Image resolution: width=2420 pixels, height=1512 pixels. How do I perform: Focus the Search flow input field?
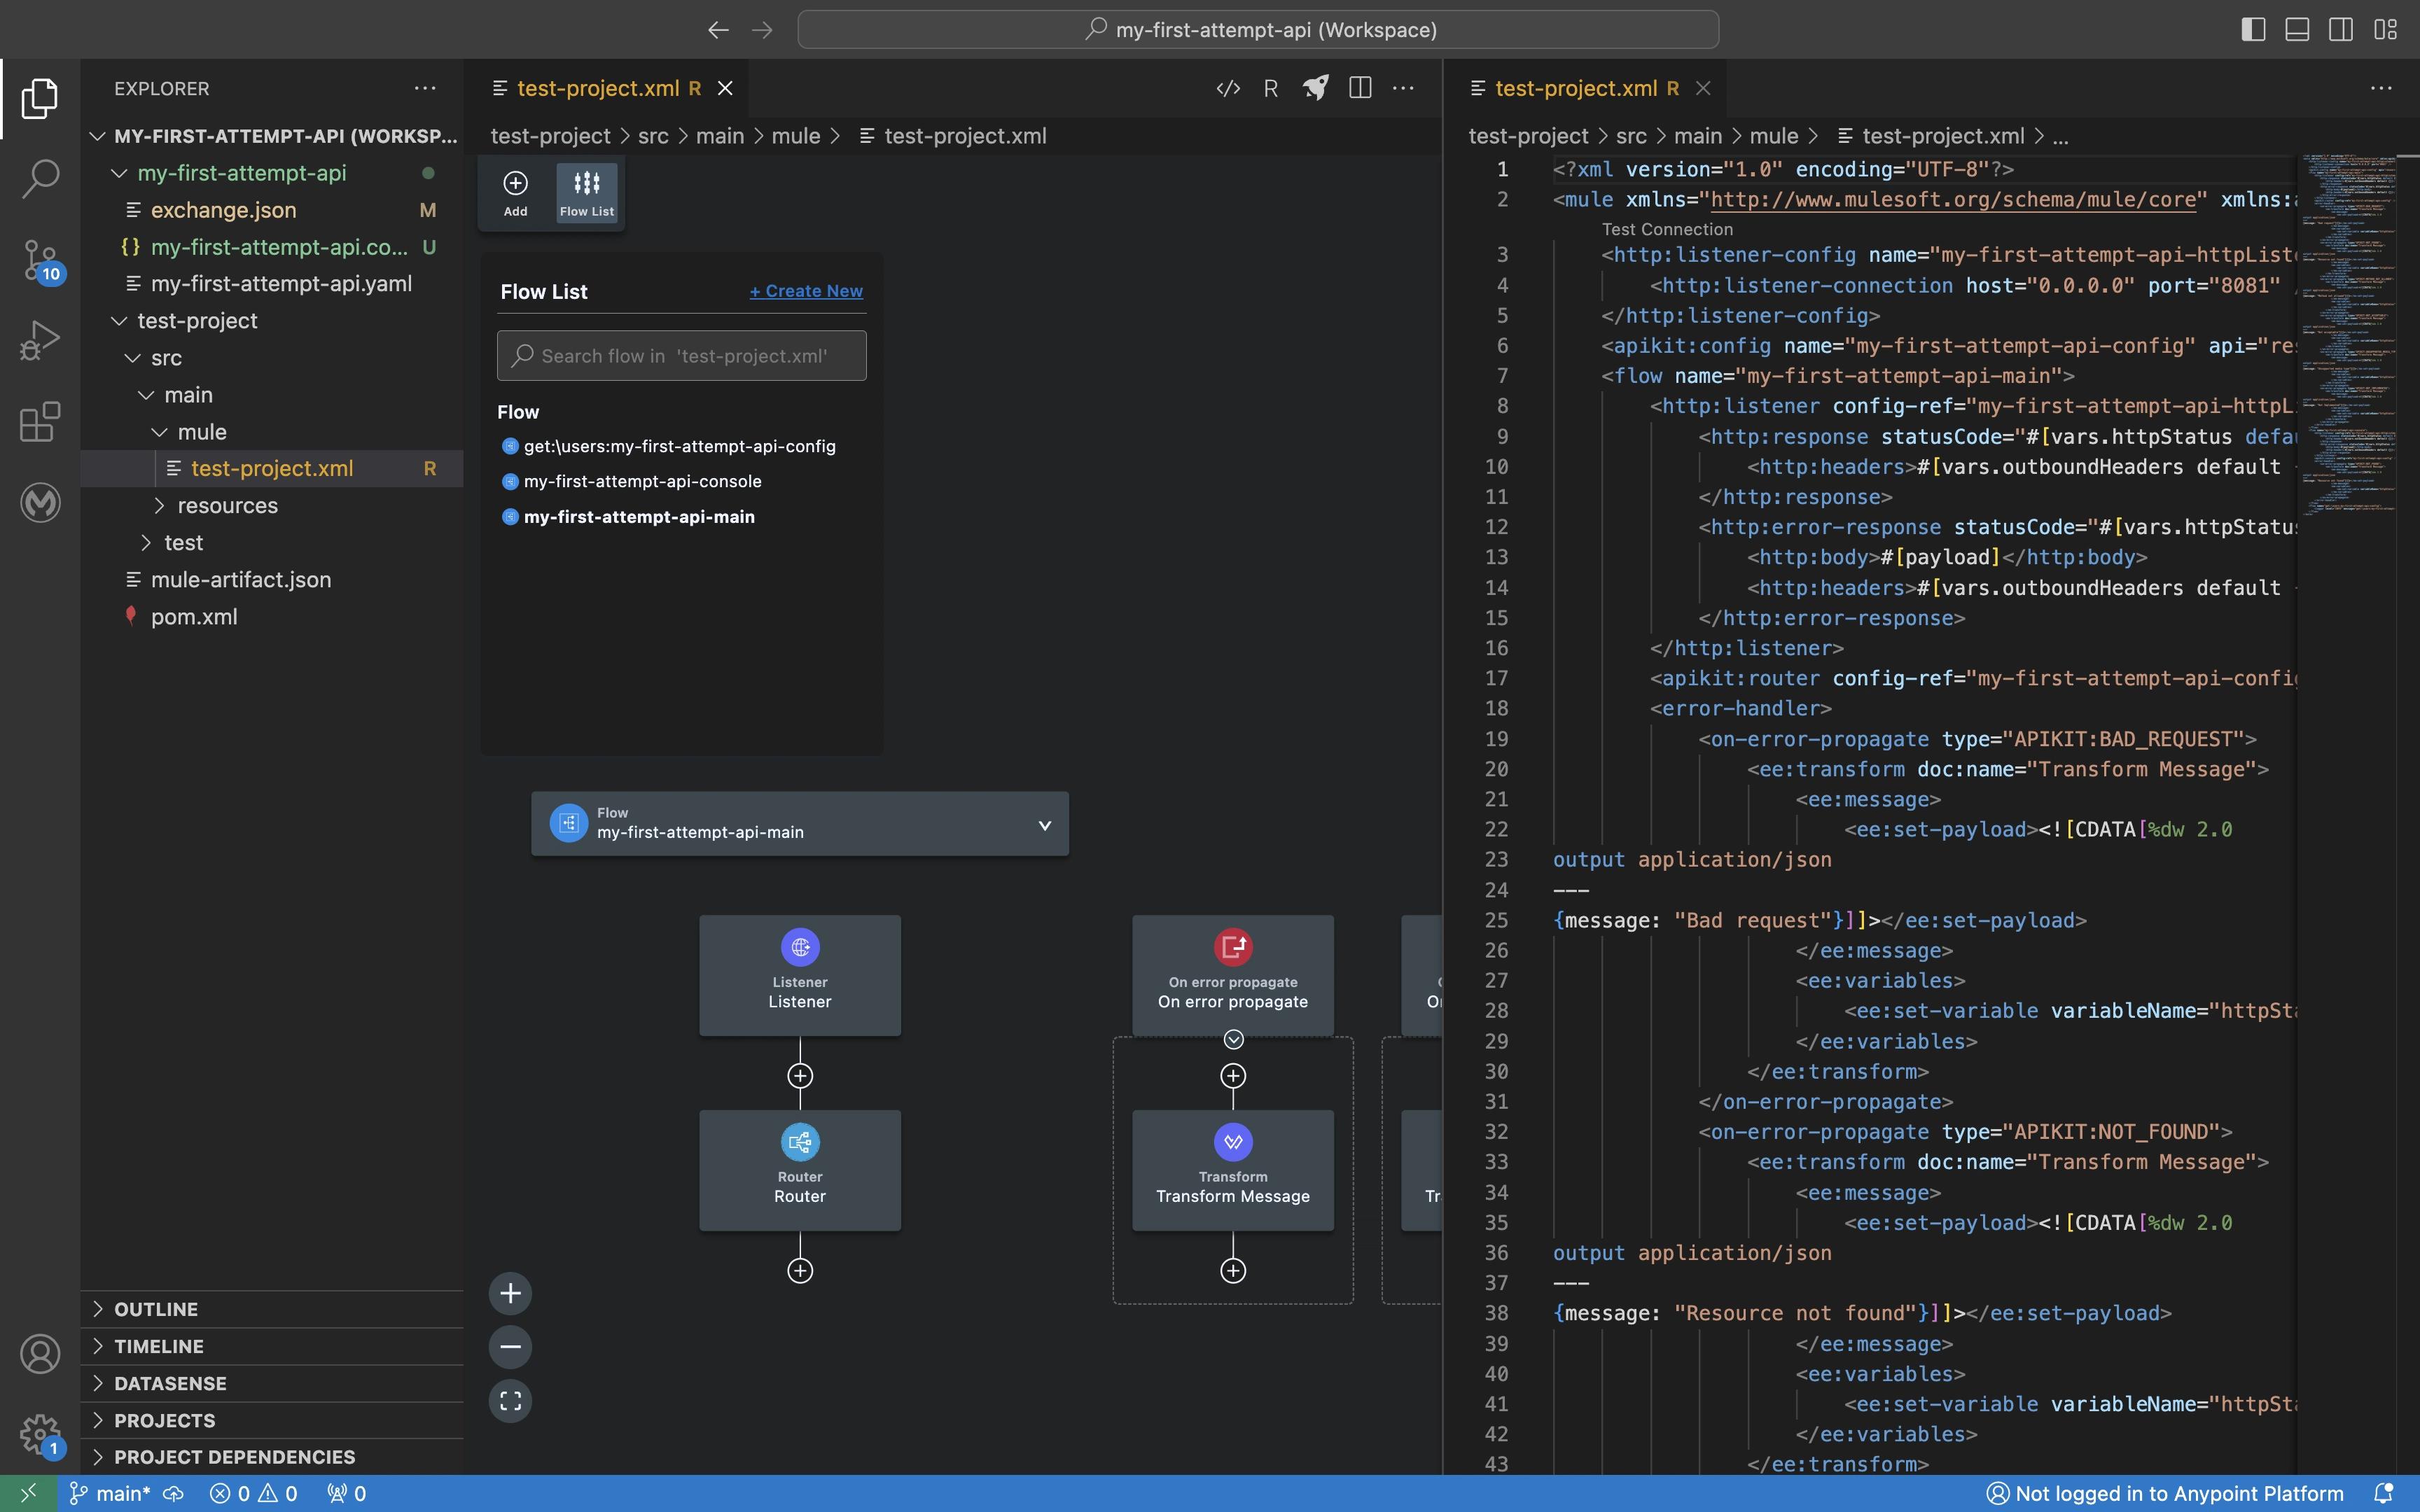(682, 356)
